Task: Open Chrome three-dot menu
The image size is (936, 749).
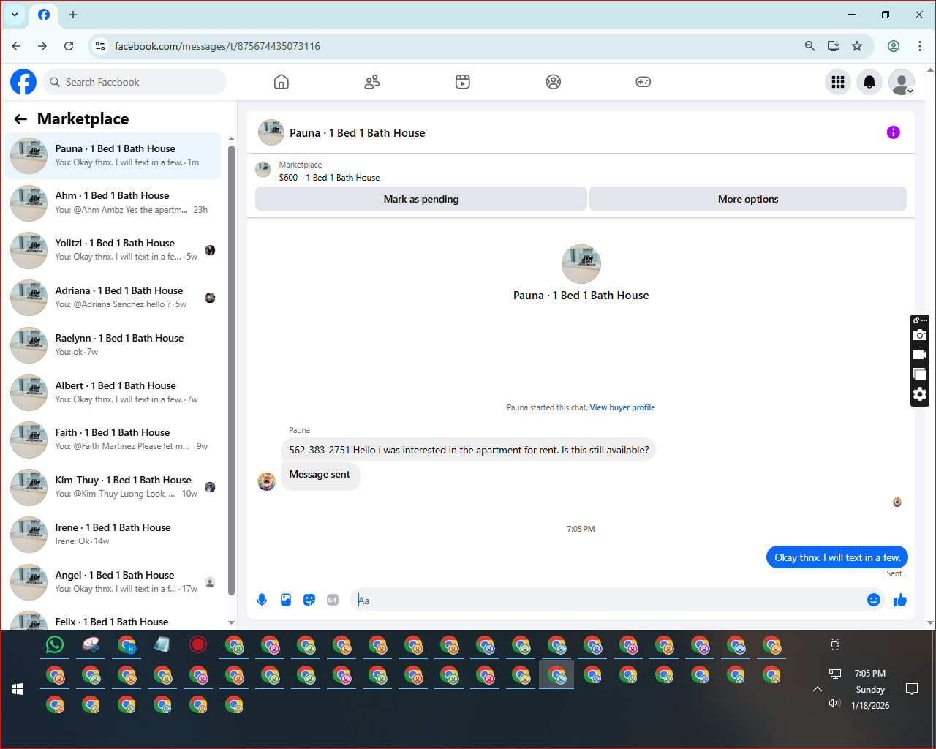Action: (x=920, y=46)
